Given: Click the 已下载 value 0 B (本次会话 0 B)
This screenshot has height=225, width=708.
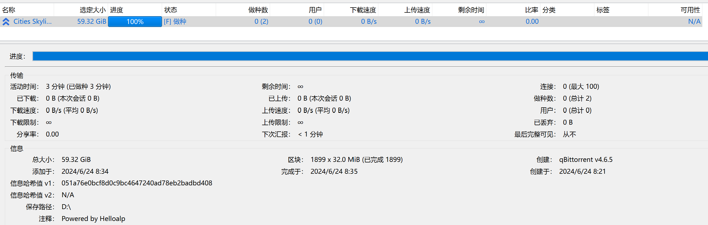Looking at the screenshot, I should 73,98.
